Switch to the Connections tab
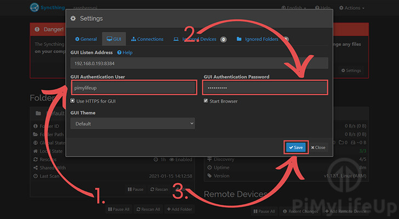 tap(147, 39)
